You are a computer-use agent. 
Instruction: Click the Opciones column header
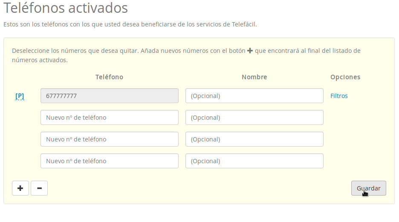point(345,77)
